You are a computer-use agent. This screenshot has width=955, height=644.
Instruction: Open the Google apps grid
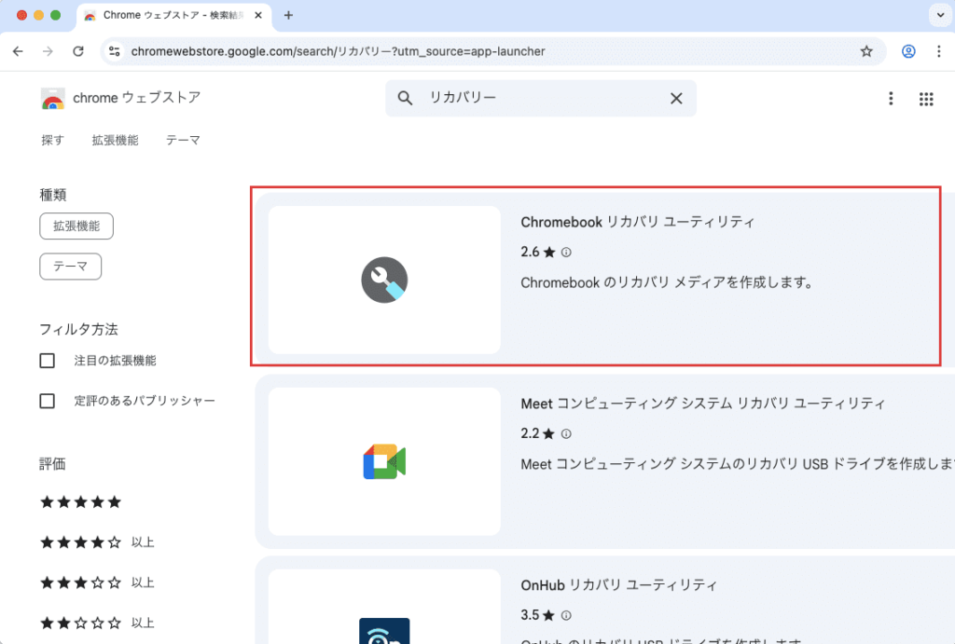926,99
